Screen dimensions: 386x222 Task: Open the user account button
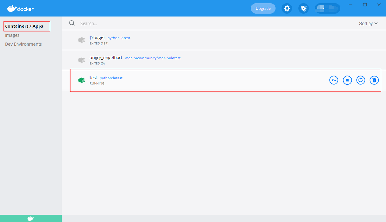pyautogui.click(x=327, y=8)
